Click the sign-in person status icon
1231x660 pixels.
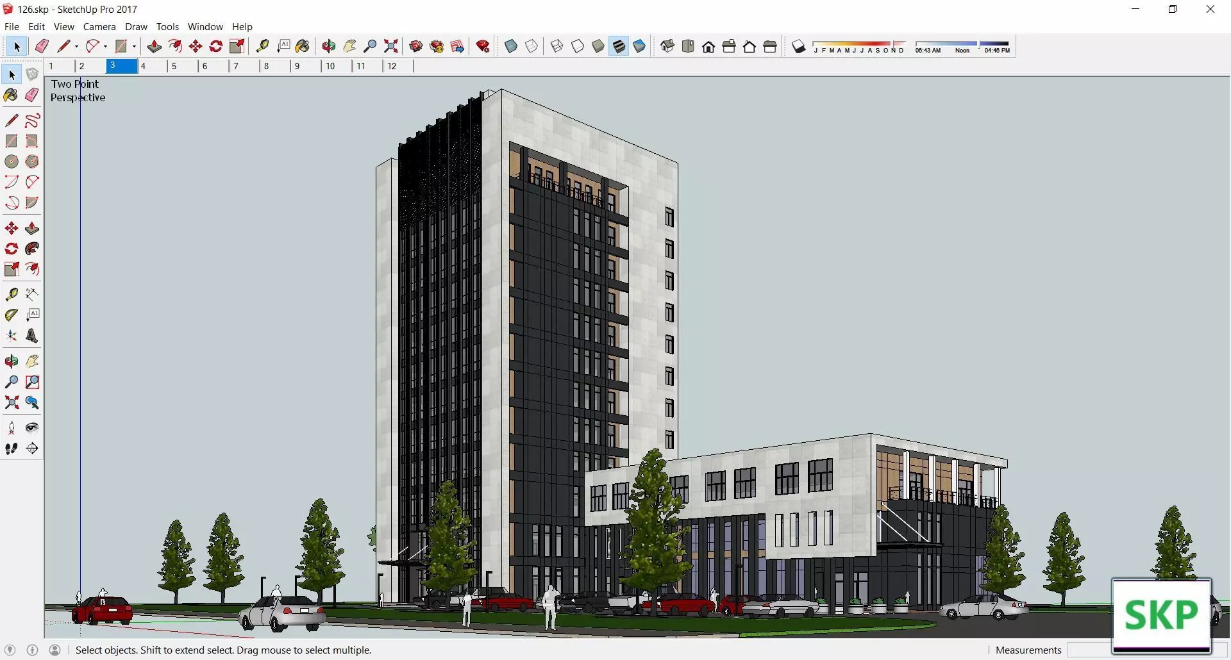pos(55,650)
